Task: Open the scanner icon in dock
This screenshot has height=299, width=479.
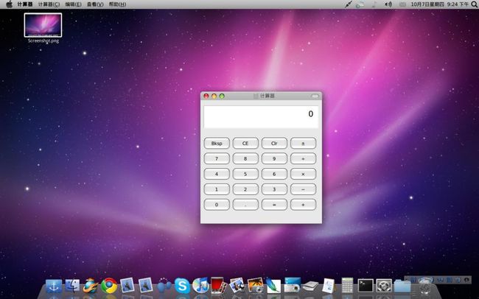Action: tap(310, 286)
